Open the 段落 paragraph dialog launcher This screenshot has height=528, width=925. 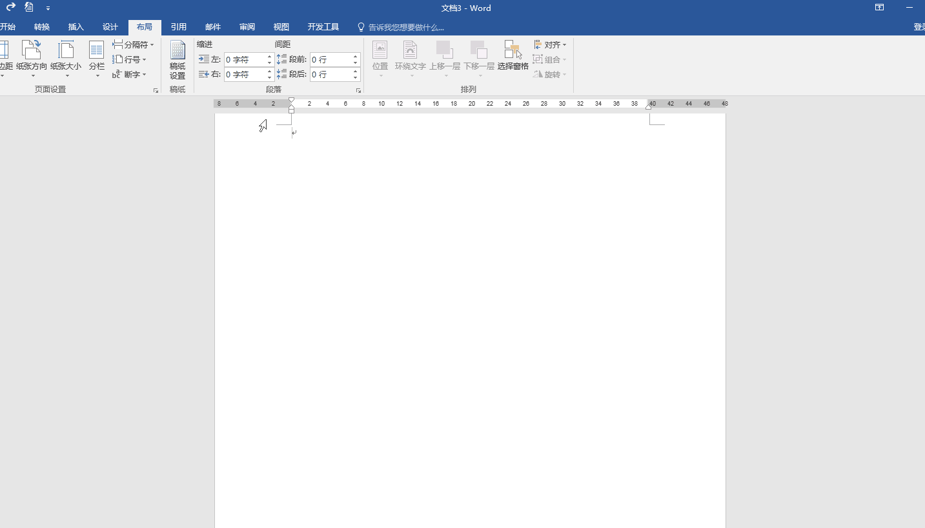[x=358, y=91]
